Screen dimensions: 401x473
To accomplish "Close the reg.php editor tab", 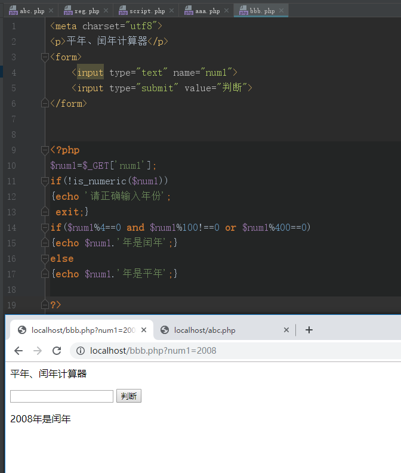I will [106, 11].
